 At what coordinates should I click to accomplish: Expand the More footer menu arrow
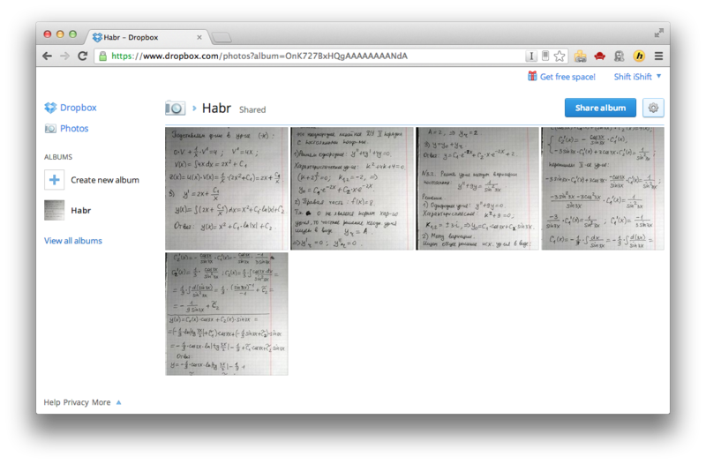pyautogui.click(x=118, y=402)
